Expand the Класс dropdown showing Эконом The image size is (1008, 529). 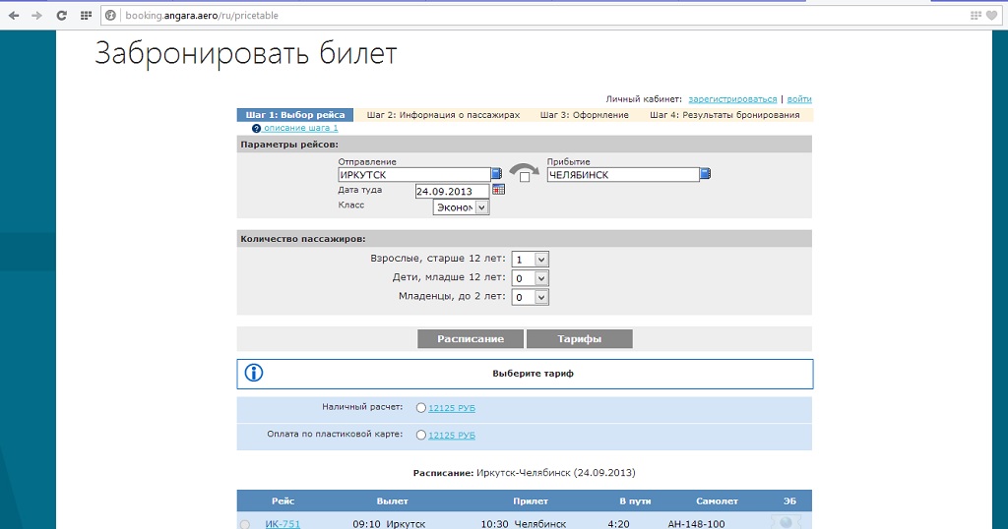[461, 207]
